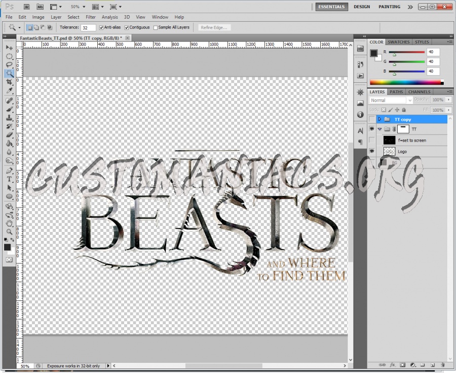Select the Eyedropper tool
Viewport: 456px width, 373px height.
[9, 91]
